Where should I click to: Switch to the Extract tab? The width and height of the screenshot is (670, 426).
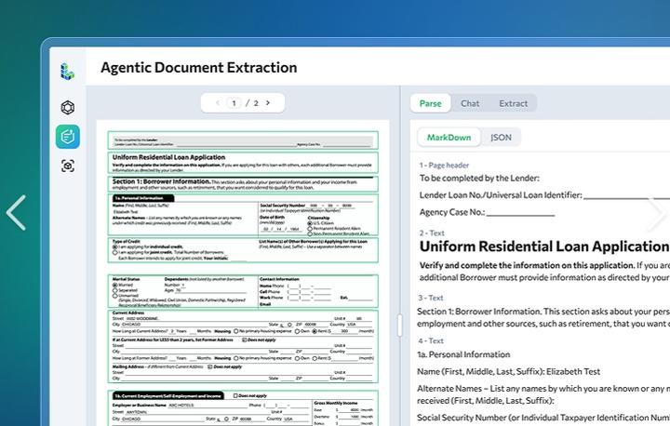point(513,103)
